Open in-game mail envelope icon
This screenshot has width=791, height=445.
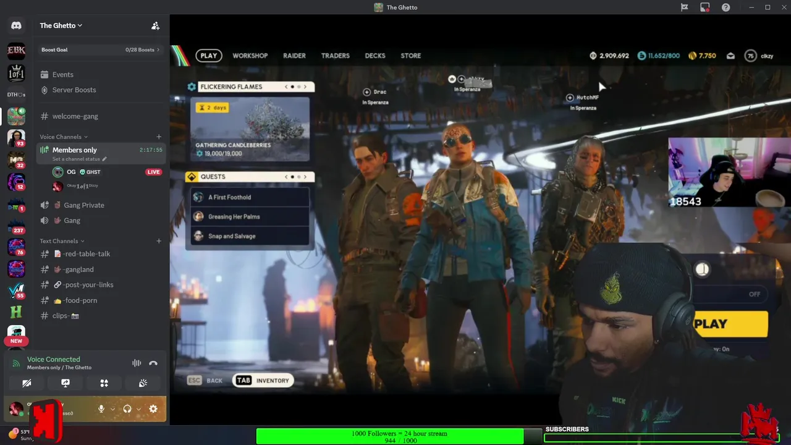pos(730,56)
